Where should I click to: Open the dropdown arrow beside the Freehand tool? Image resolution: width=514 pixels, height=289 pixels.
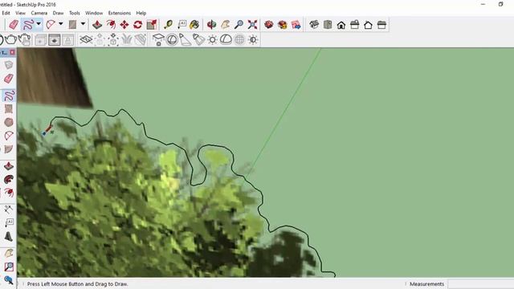[39, 24]
